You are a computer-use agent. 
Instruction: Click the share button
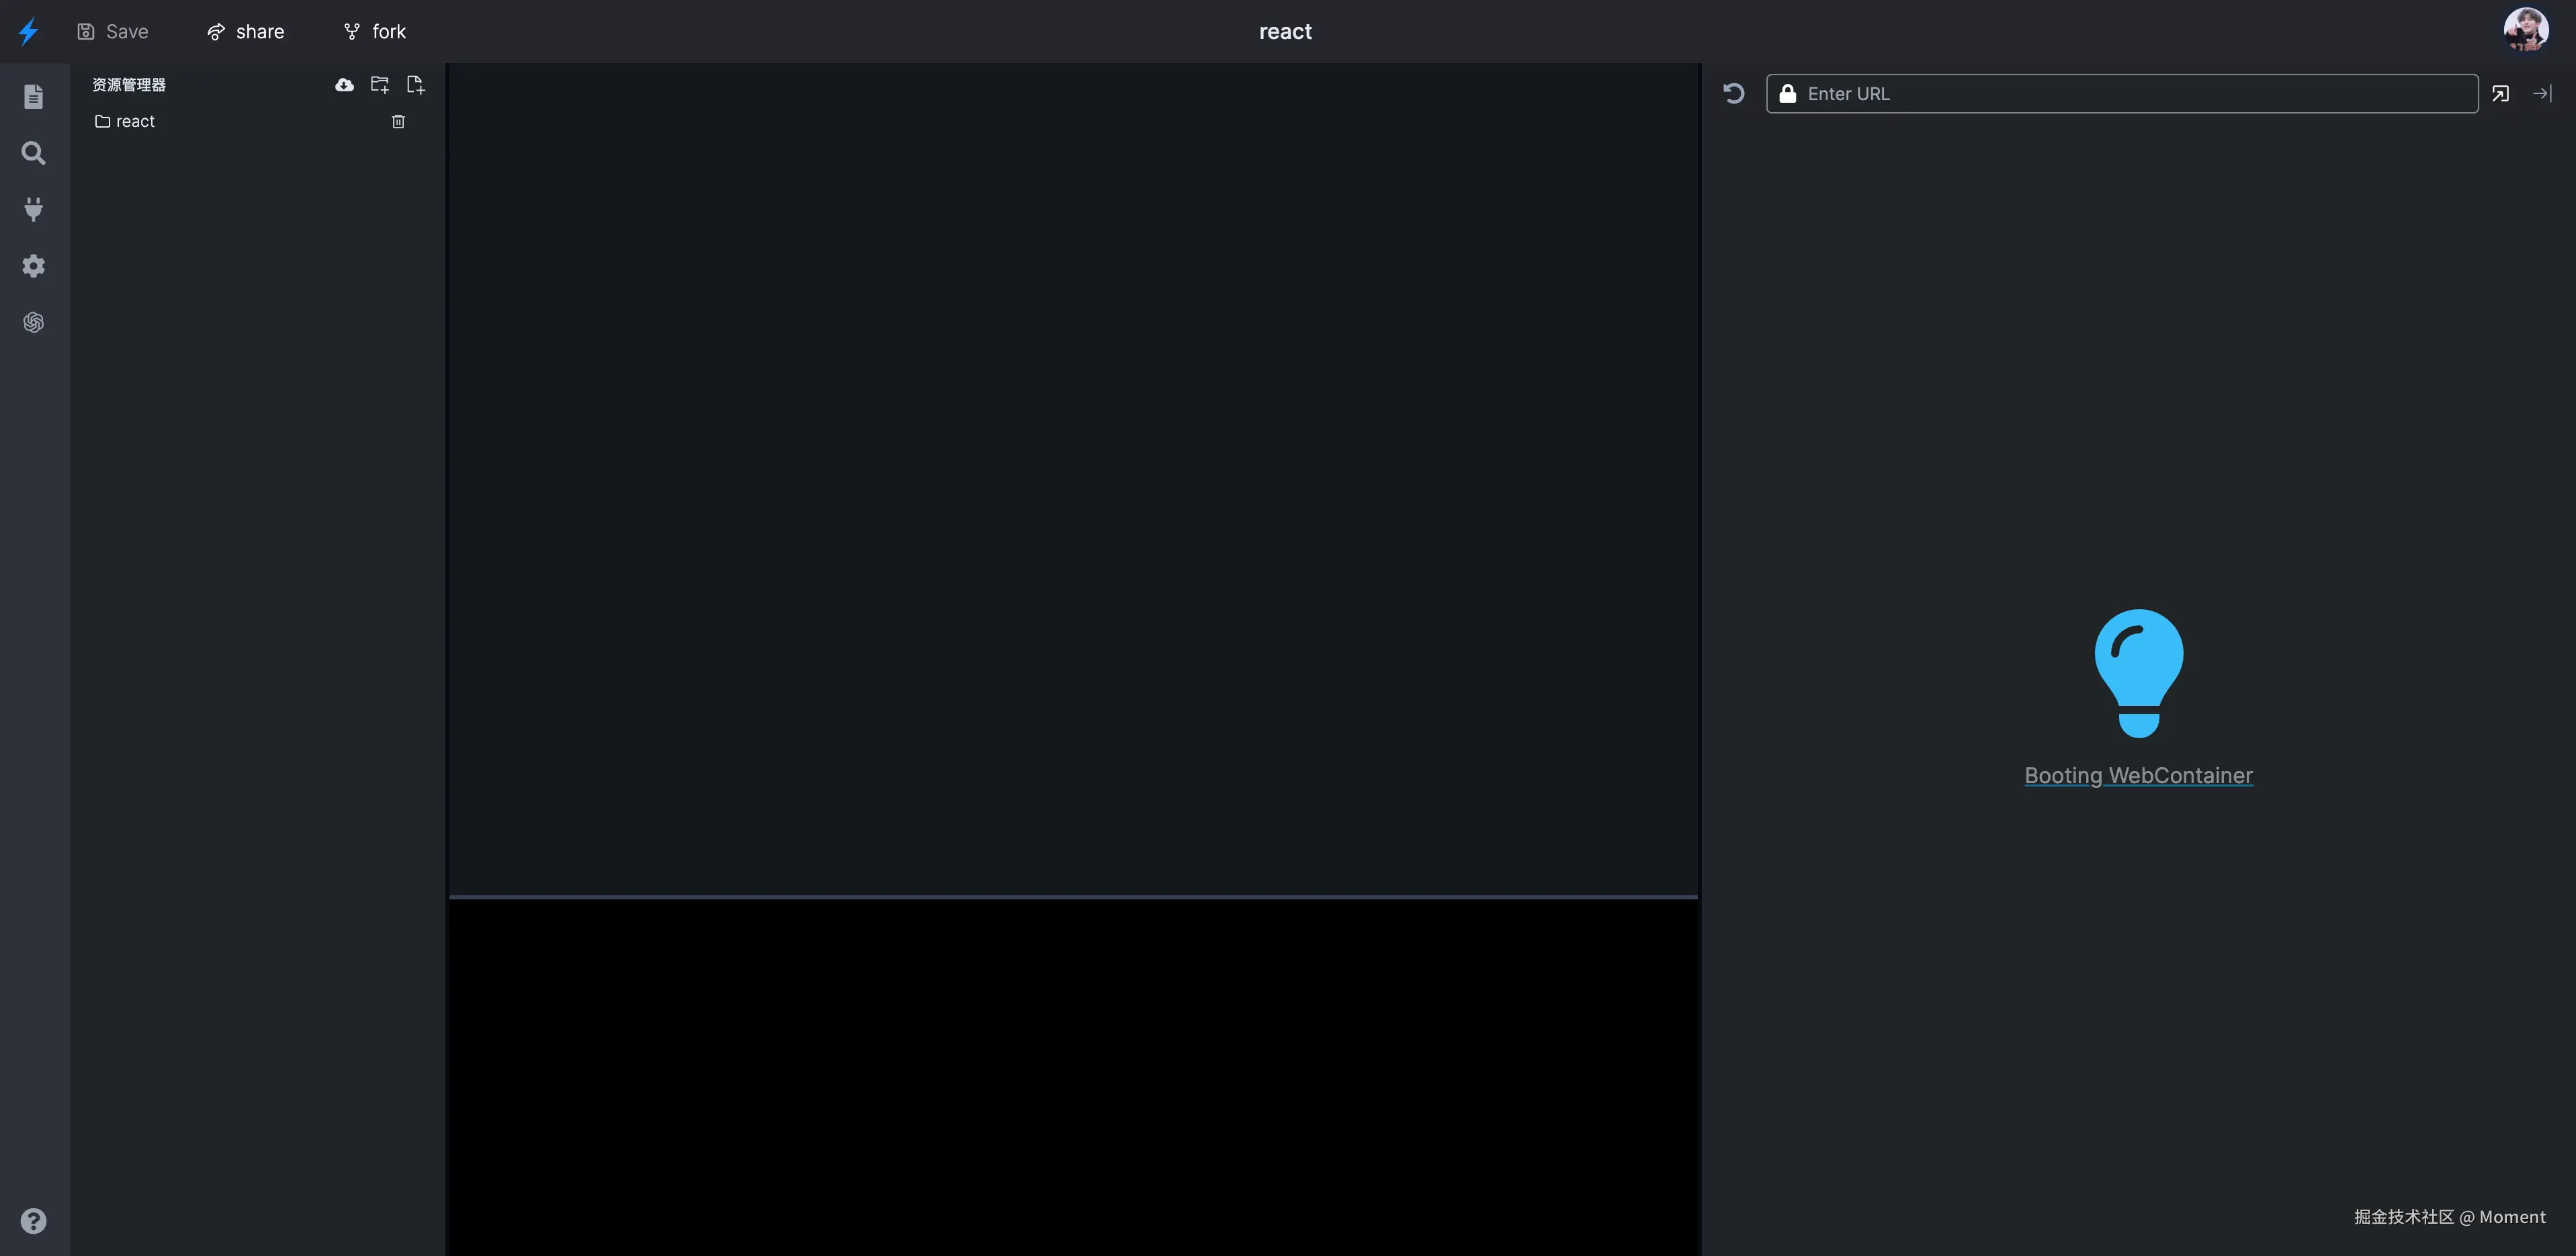click(x=246, y=32)
